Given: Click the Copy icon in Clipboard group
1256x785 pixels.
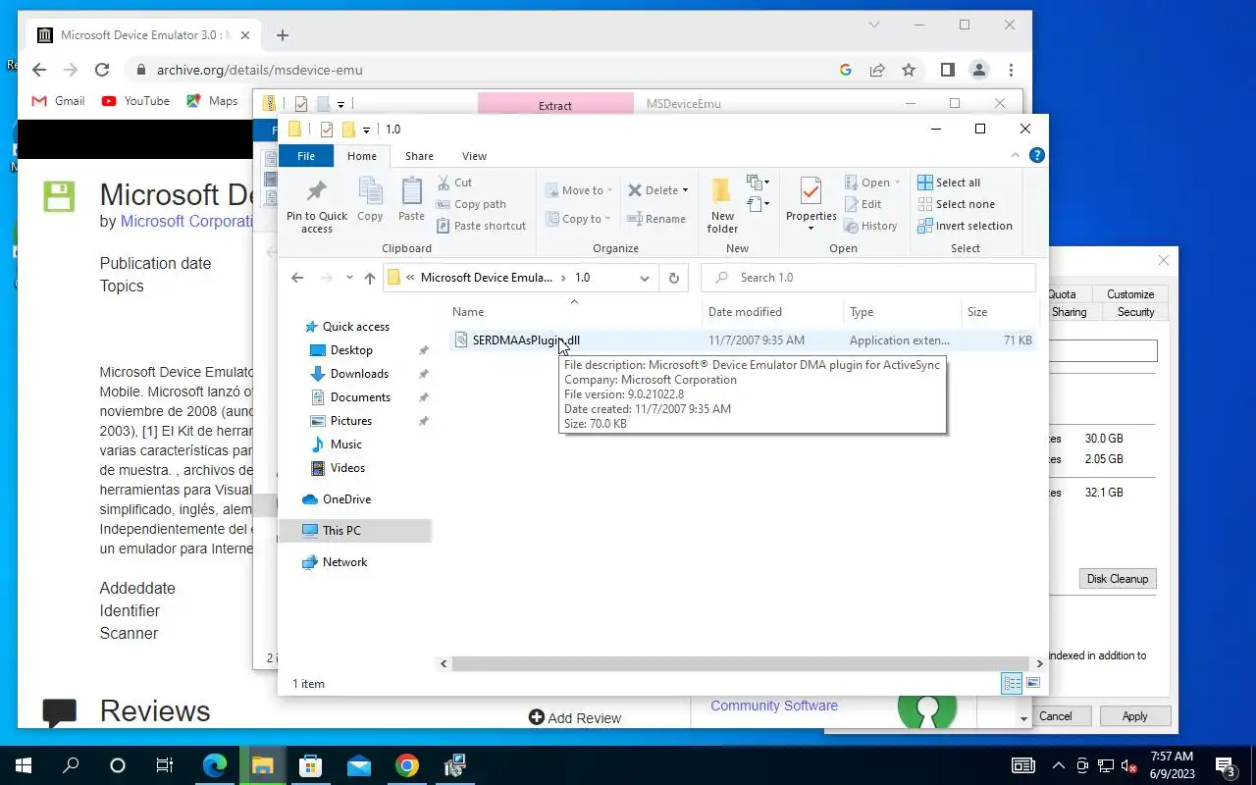Looking at the screenshot, I should click(370, 199).
